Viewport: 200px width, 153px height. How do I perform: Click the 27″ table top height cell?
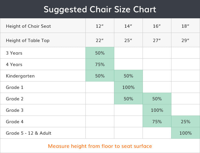tap(157, 40)
